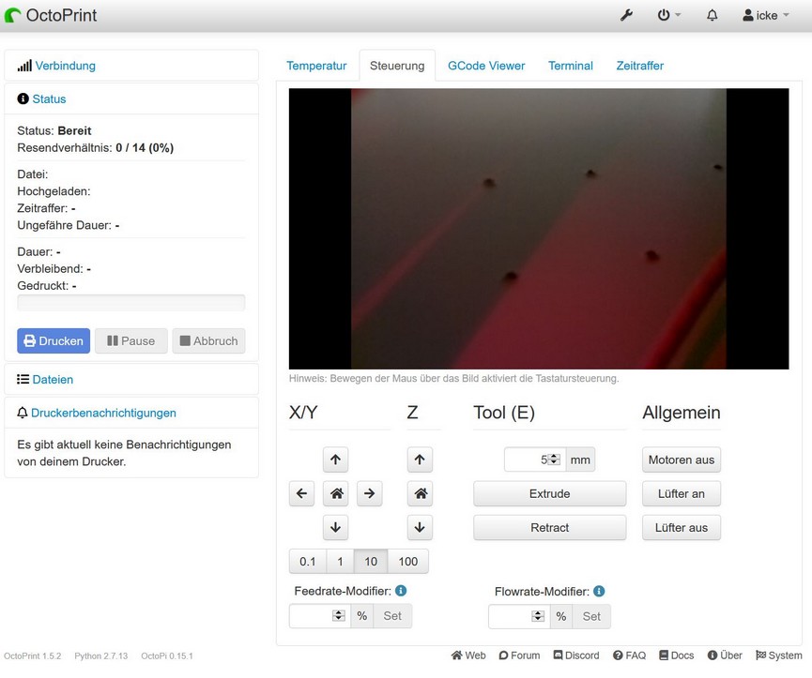Adjust extrusion length stepper arrows
Image resolution: width=812 pixels, height=678 pixels.
point(554,460)
